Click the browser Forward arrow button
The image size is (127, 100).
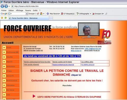tap(6, 6)
